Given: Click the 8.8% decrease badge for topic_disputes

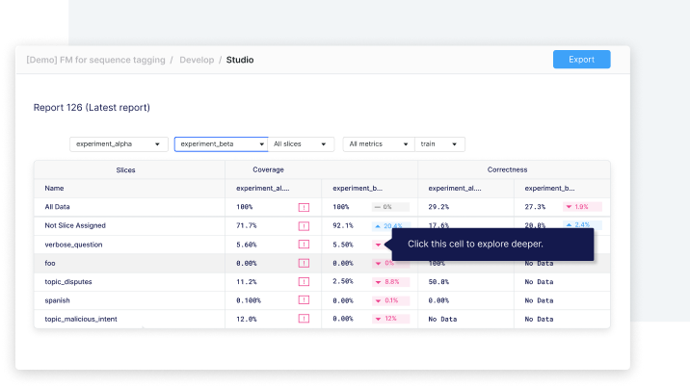Looking at the screenshot, I should [x=390, y=282].
